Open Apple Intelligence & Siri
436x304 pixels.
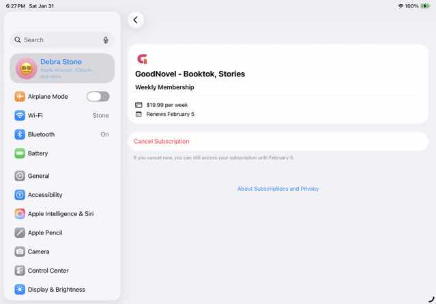[x=61, y=213]
